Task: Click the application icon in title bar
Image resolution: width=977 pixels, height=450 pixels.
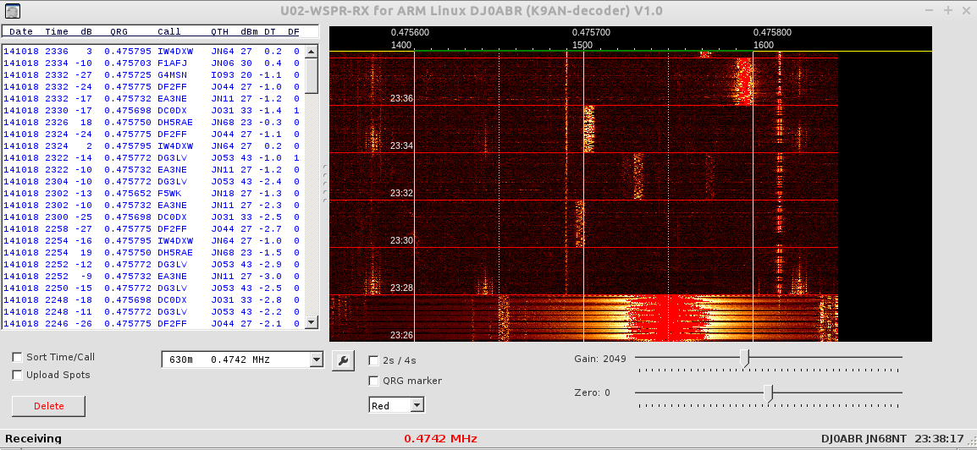Action: pyautogui.click(x=13, y=10)
